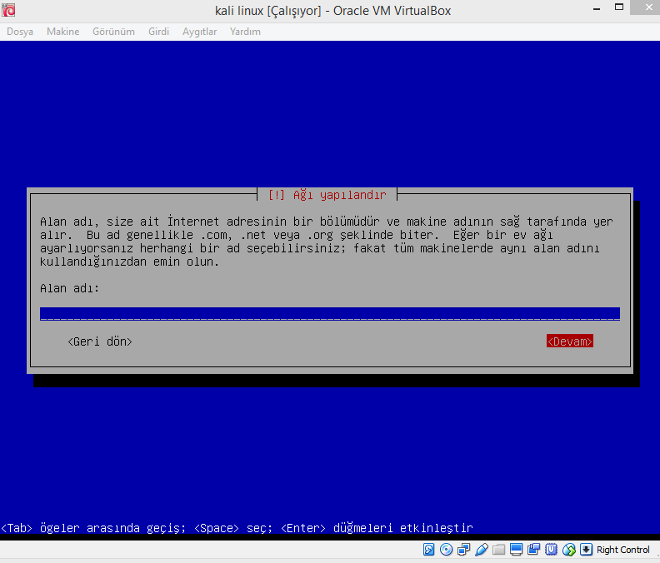Open the Girdi menu

(158, 32)
